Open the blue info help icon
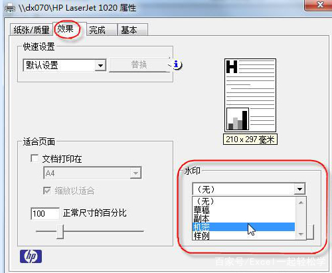The width and height of the screenshot is (332, 273). pos(177,64)
